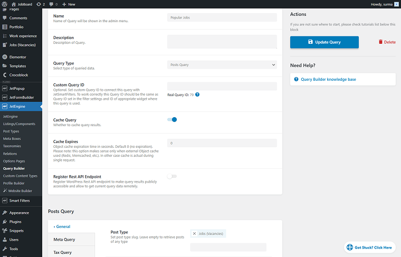Focus the Post Type search input
Screen dimensions: 401x257
pos(228,248)
